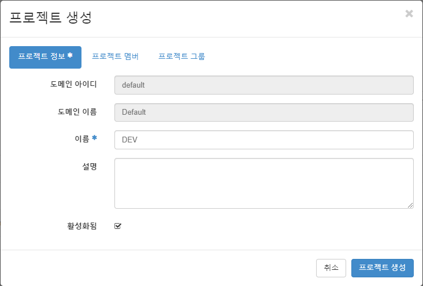Close the 프로젝트 생성 dialog with the X
Image resolution: width=423 pixels, height=286 pixels.
[x=409, y=13]
